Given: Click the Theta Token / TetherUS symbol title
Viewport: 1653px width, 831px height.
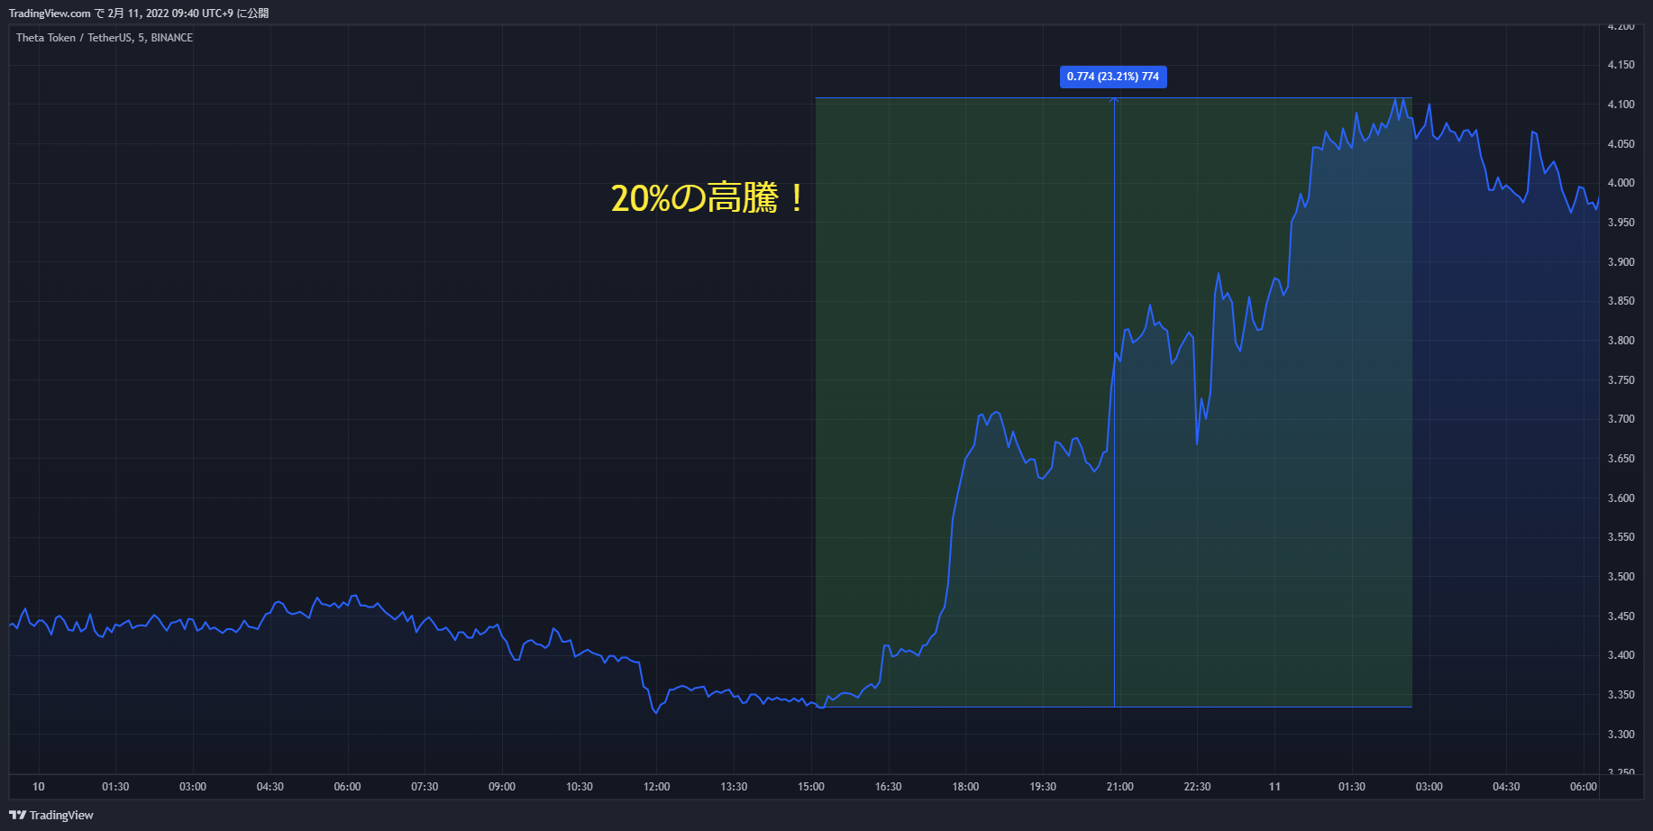Looking at the screenshot, I should [105, 38].
